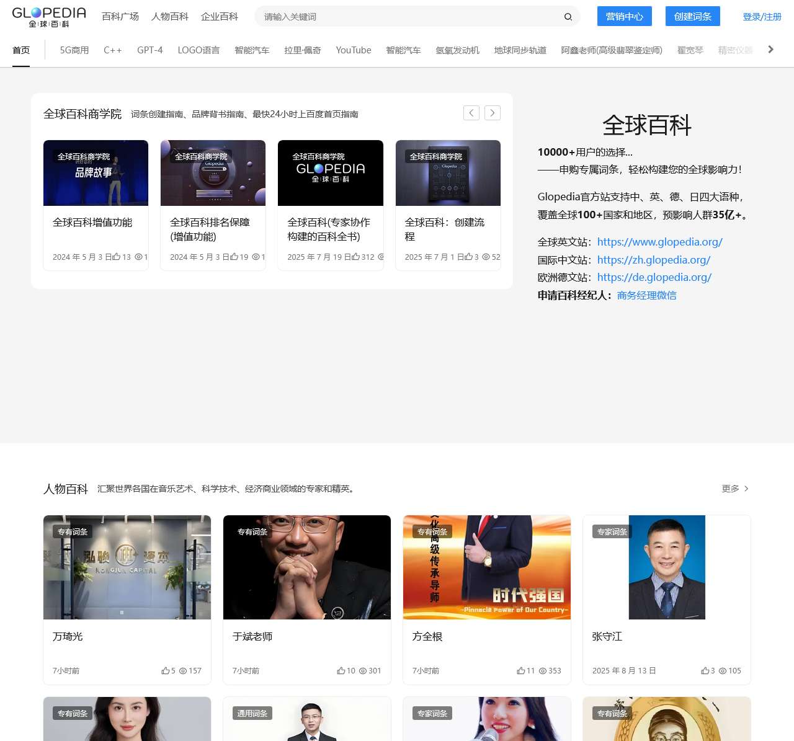Click the search magnifier icon

(x=568, y=17)
